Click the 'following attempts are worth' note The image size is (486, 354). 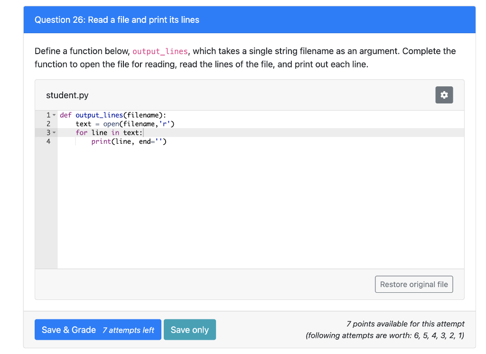[385, 335]
